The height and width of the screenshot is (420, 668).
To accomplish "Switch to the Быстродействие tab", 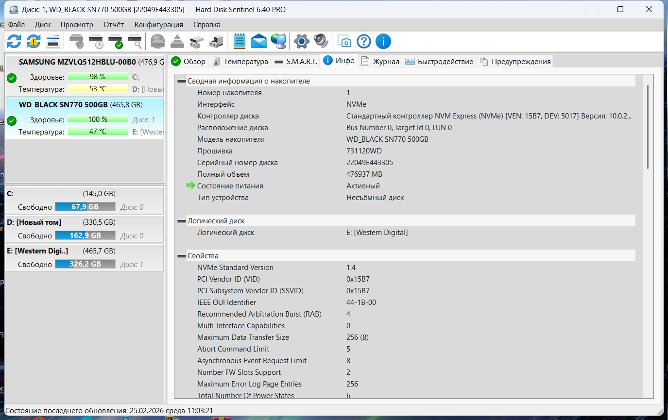I will click(439, 62).
